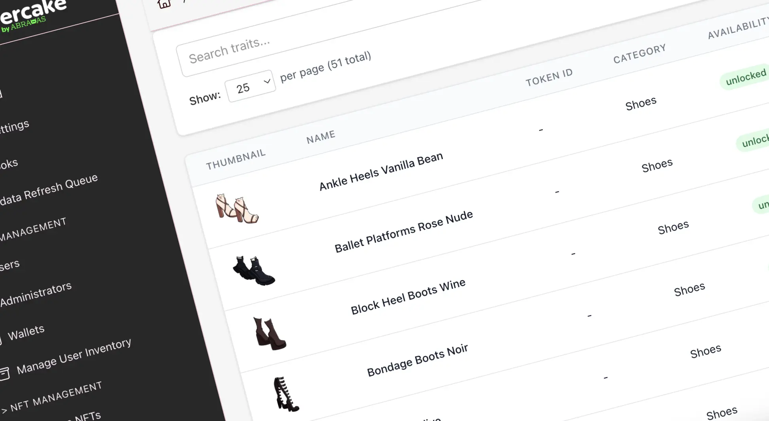
Task: Click the Ankle Heels Vanilla Bean name
Action: (x=381, y=171)
